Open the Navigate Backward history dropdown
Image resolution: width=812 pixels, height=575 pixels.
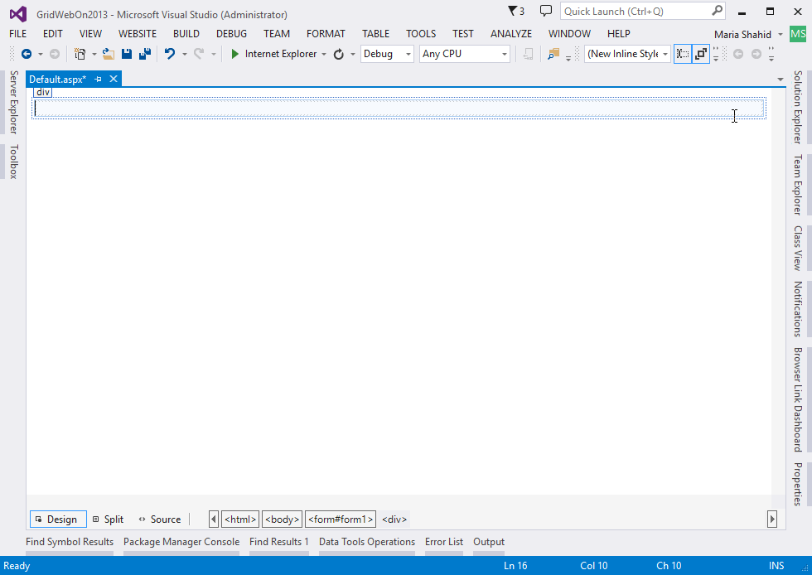(x=41, y=54)
